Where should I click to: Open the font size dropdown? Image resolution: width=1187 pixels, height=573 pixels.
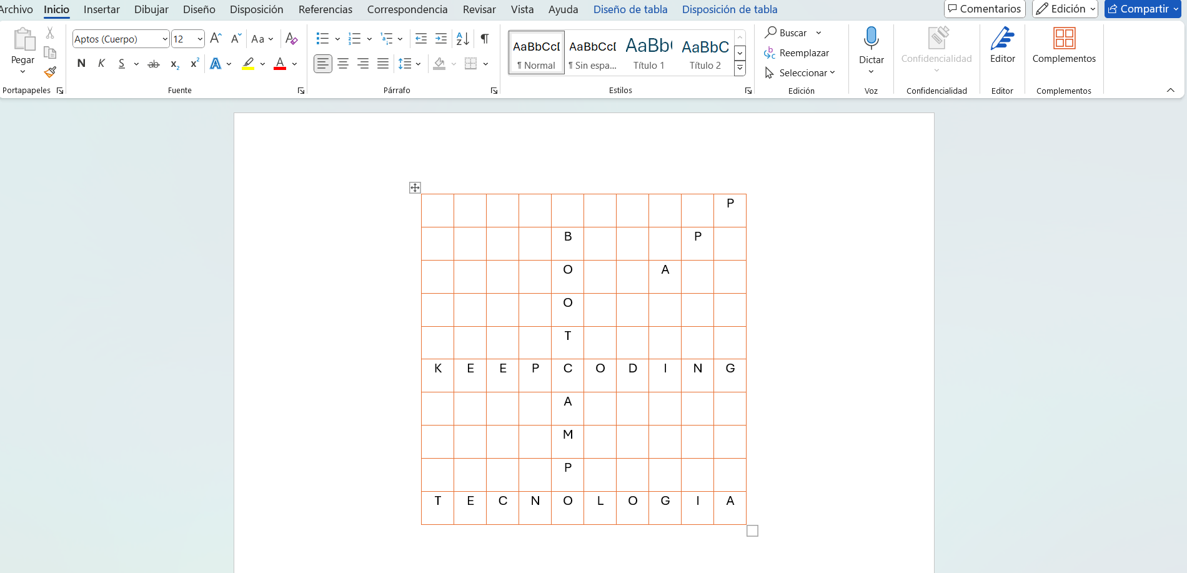(199, 39)
